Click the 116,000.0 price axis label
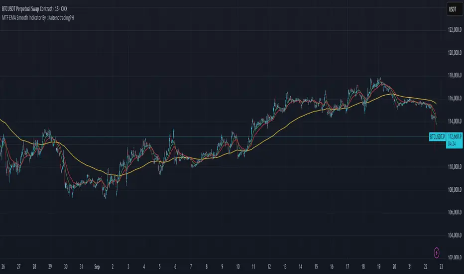Viewport: 464px width, 274px height. [455, 98]
